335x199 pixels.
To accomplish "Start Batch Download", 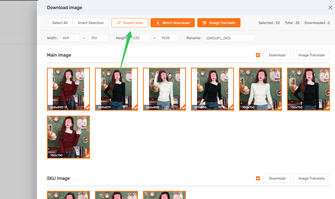I will 173,23.
